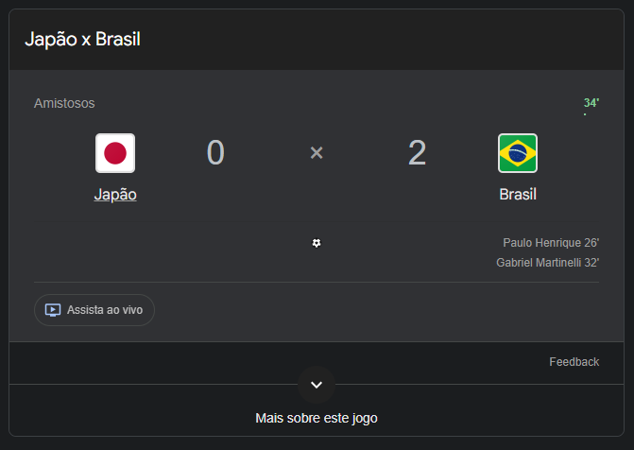Click the soccer ball goal icon
The height and width of the screenshot is (450, 634).
(317, 243)
